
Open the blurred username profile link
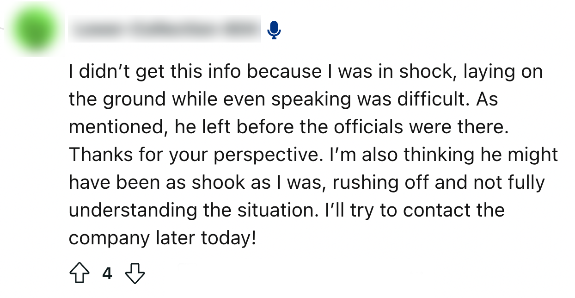coord(164,30)
